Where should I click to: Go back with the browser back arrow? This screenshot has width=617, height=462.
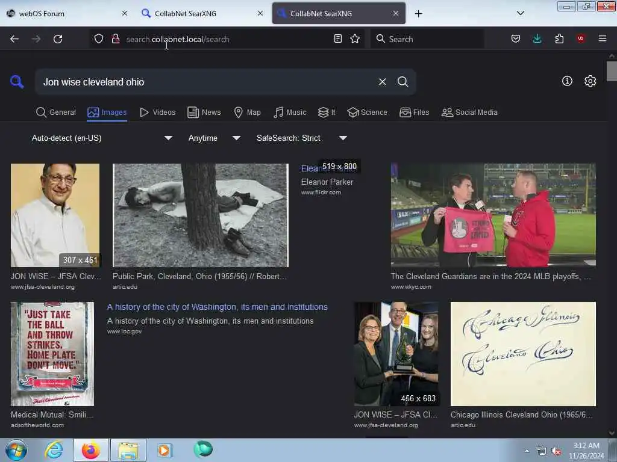click(x=14, y=39)
